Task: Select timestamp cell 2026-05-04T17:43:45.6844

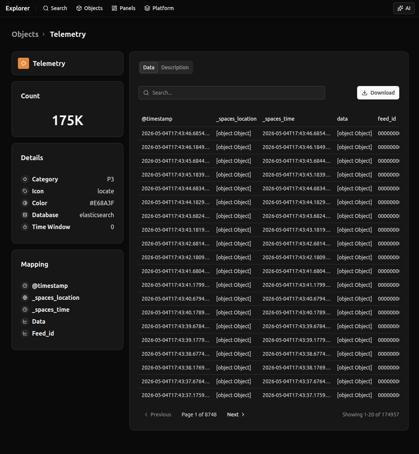Action: click(176, 161)
